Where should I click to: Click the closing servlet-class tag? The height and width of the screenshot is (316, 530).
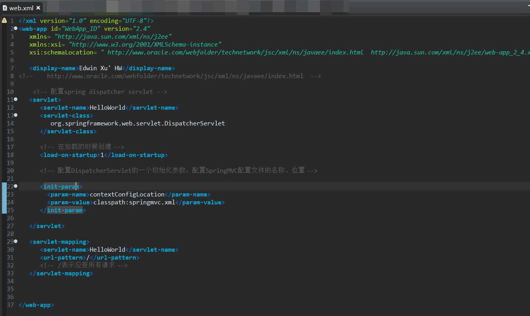click(x=68, y=131)
